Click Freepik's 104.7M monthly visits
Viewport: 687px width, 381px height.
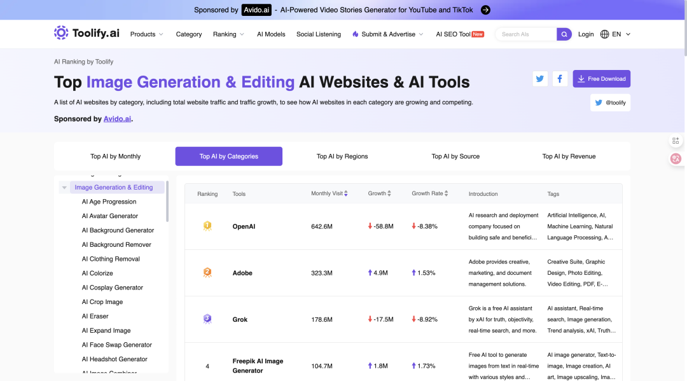(x=322, y=366)
